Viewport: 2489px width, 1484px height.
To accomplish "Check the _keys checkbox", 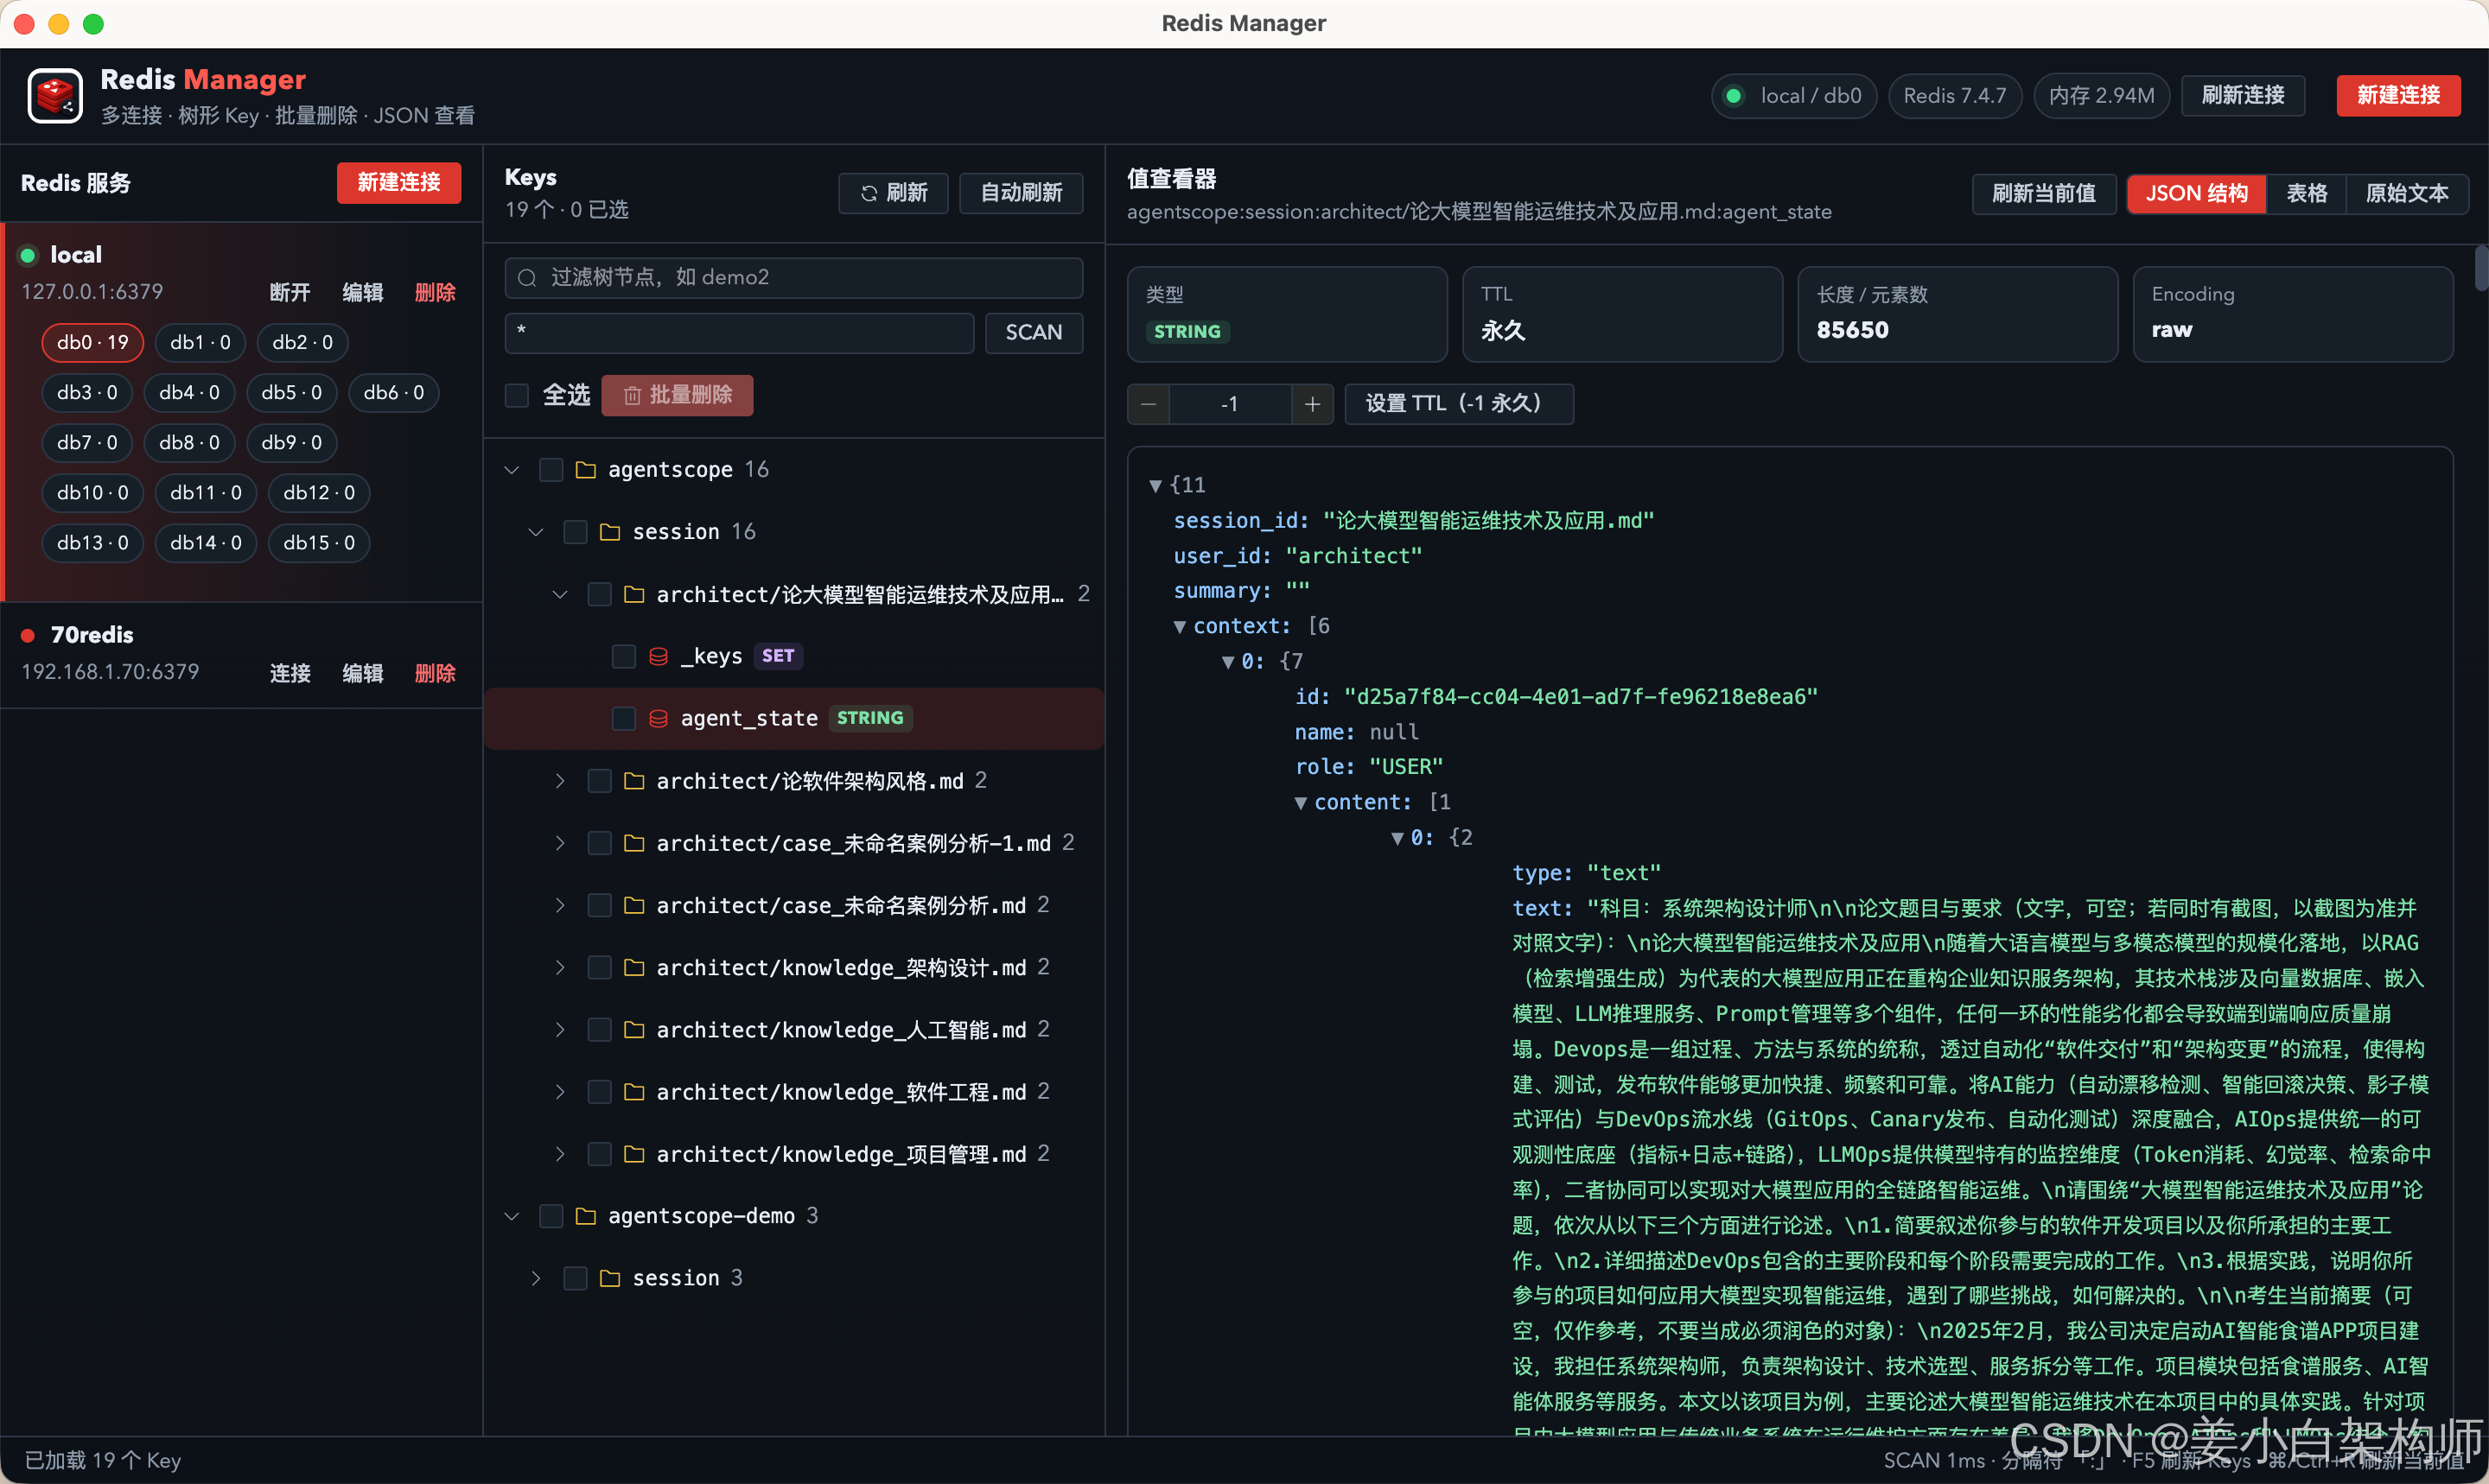I will (623, 656).
